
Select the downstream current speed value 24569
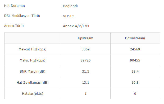point(135,49)
